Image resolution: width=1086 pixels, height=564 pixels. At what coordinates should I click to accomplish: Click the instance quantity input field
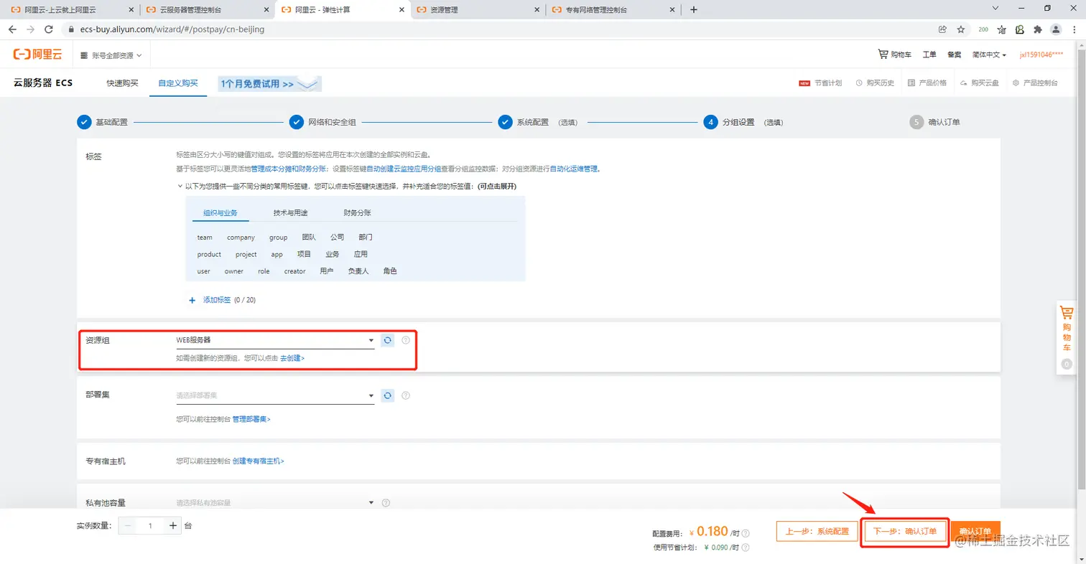click(151, 526)
